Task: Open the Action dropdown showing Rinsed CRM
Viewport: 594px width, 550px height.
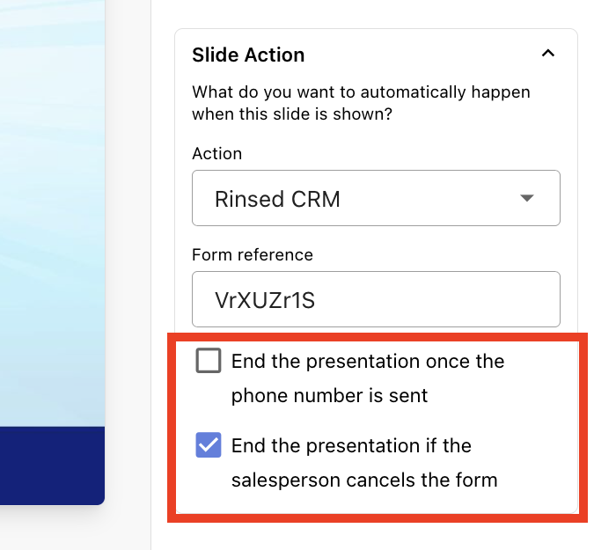Action: [x=376, y=198]
